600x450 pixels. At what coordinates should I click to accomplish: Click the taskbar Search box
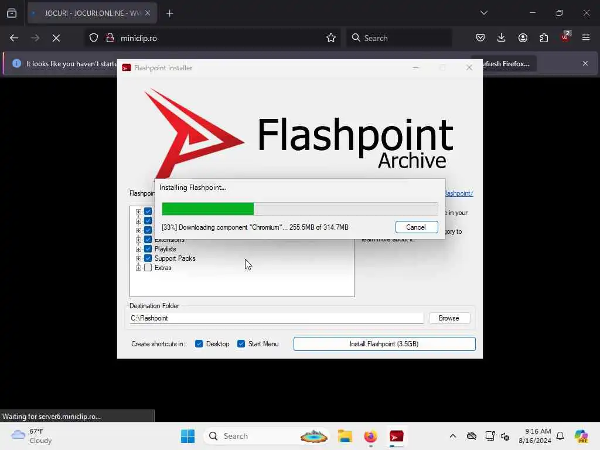click(267, 436)
